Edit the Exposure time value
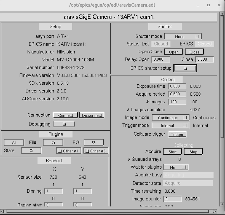The width and height of the screenshot is (225, 215). 177,86
